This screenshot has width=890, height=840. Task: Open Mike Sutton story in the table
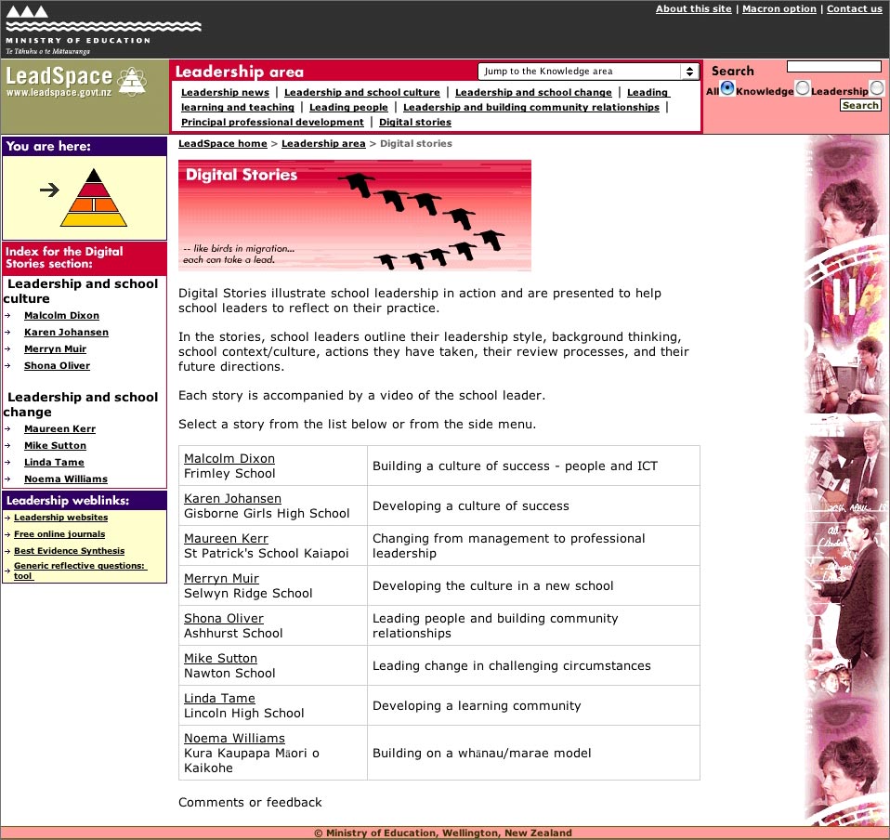pyautogui.click(x=220, y=658)
